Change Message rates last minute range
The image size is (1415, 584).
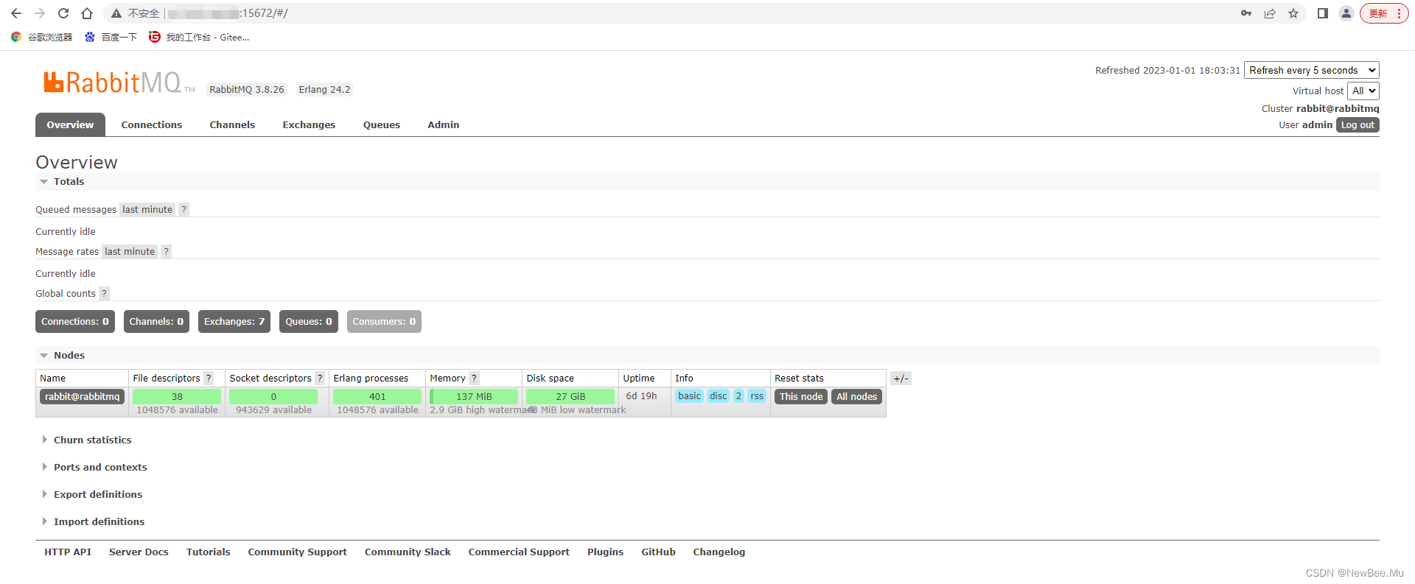click(x=130, y=252)
